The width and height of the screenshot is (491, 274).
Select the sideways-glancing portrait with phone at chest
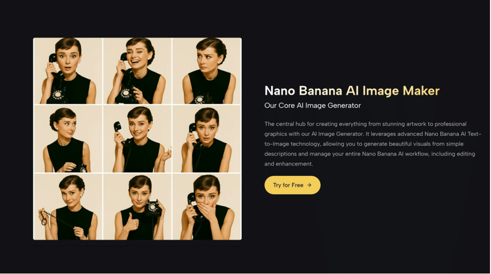207,71
